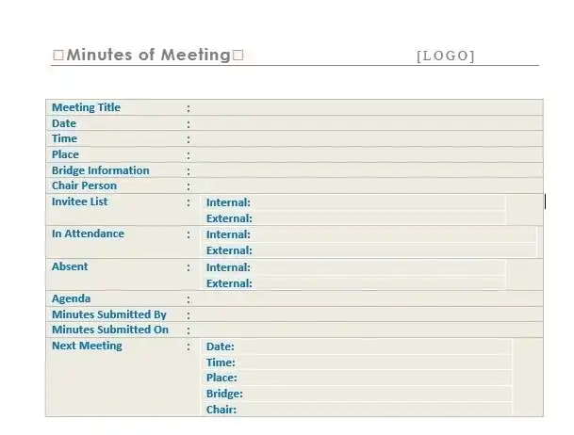Image resolution: width=574 pixels, height=435 pixels.
Task: Click the Invitee List Internal field
Action: click(377, 202)
